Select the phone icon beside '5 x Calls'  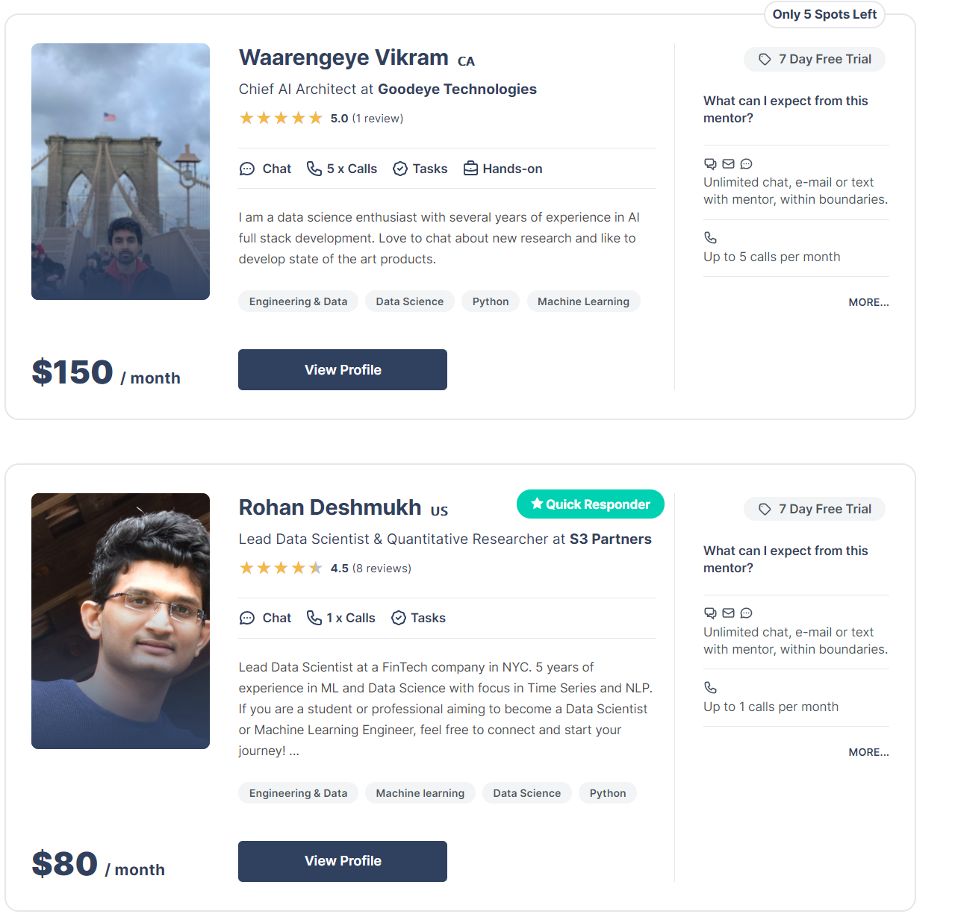click(314, 168)
